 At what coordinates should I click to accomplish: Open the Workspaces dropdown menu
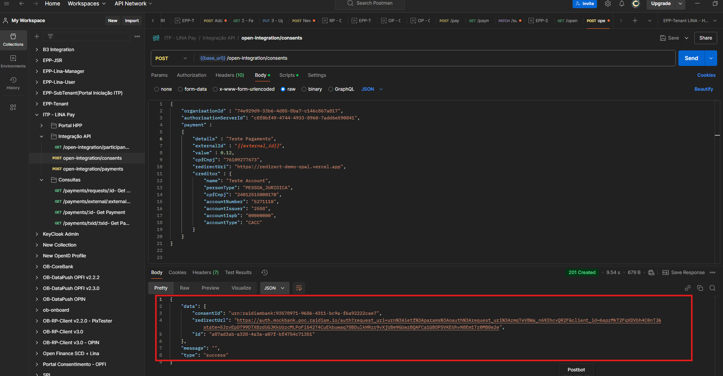click(86, 3)
